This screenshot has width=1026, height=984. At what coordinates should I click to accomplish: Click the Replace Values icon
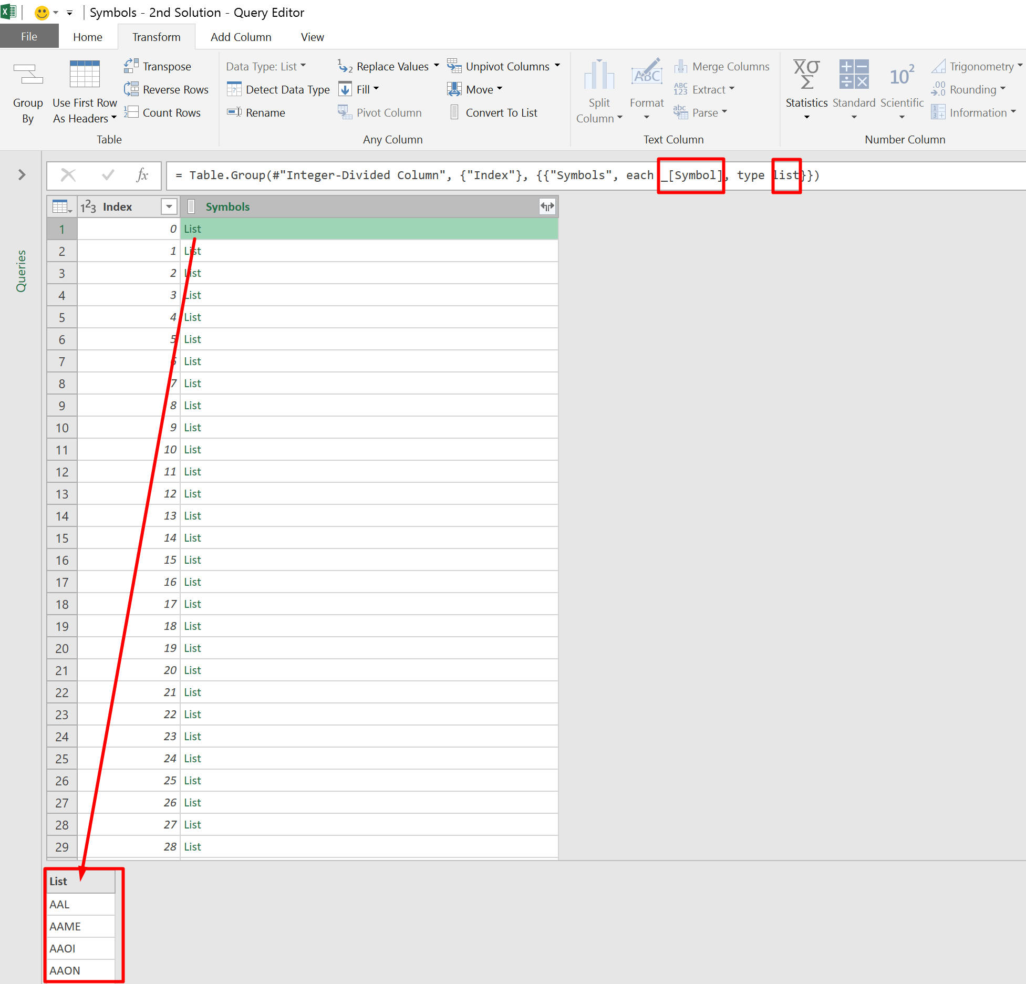pyautogui.click(x=345, y=66)
